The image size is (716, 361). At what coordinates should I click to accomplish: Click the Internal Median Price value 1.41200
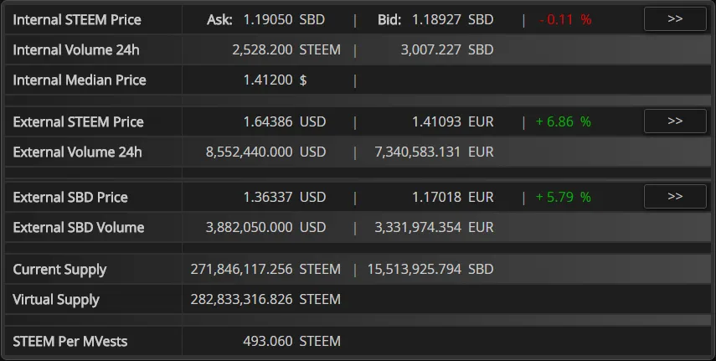(268, 80)
